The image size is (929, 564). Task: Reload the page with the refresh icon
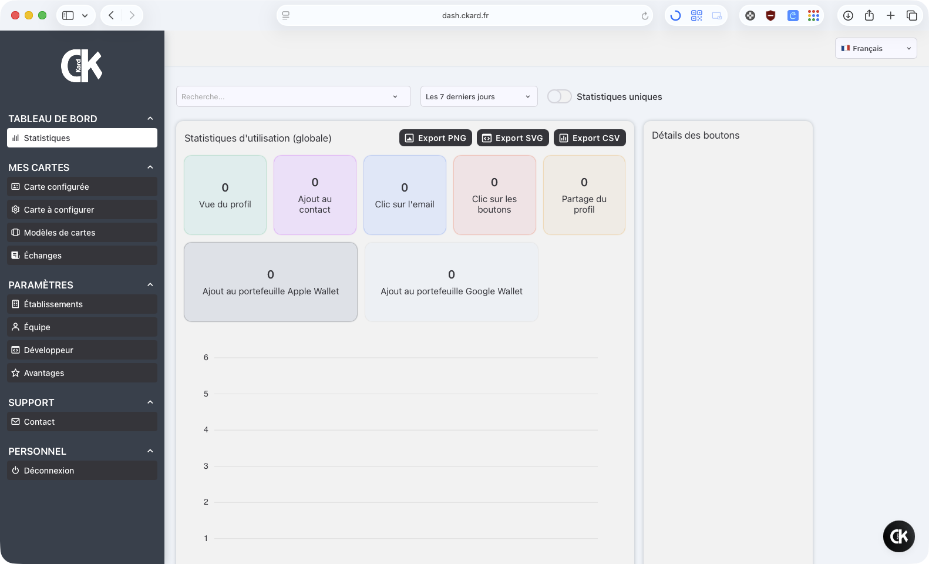coord(645,16)
